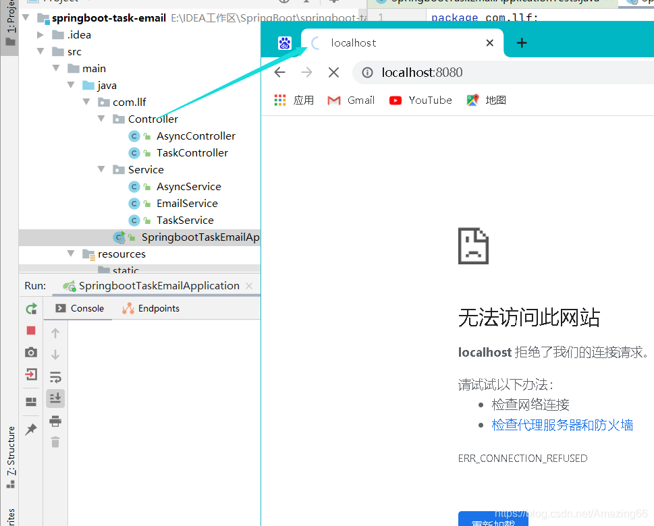Click the address bar showing localhost:8080

tap(503, 73)
